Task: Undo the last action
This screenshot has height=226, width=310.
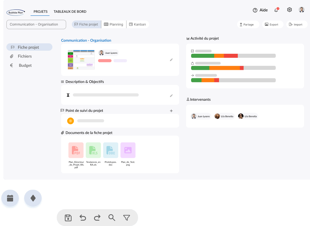Action: (x=83, y=218)
